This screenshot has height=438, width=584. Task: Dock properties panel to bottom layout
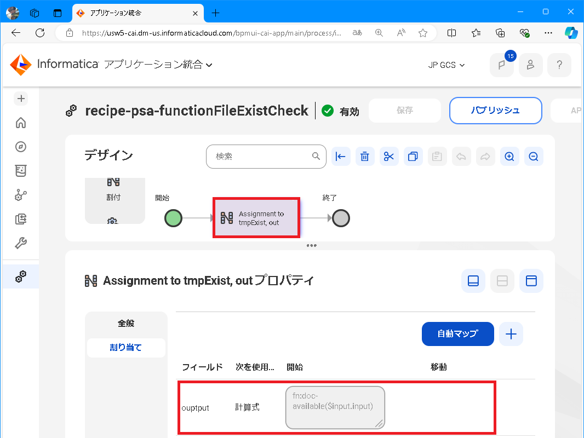(x=473, y=280)
